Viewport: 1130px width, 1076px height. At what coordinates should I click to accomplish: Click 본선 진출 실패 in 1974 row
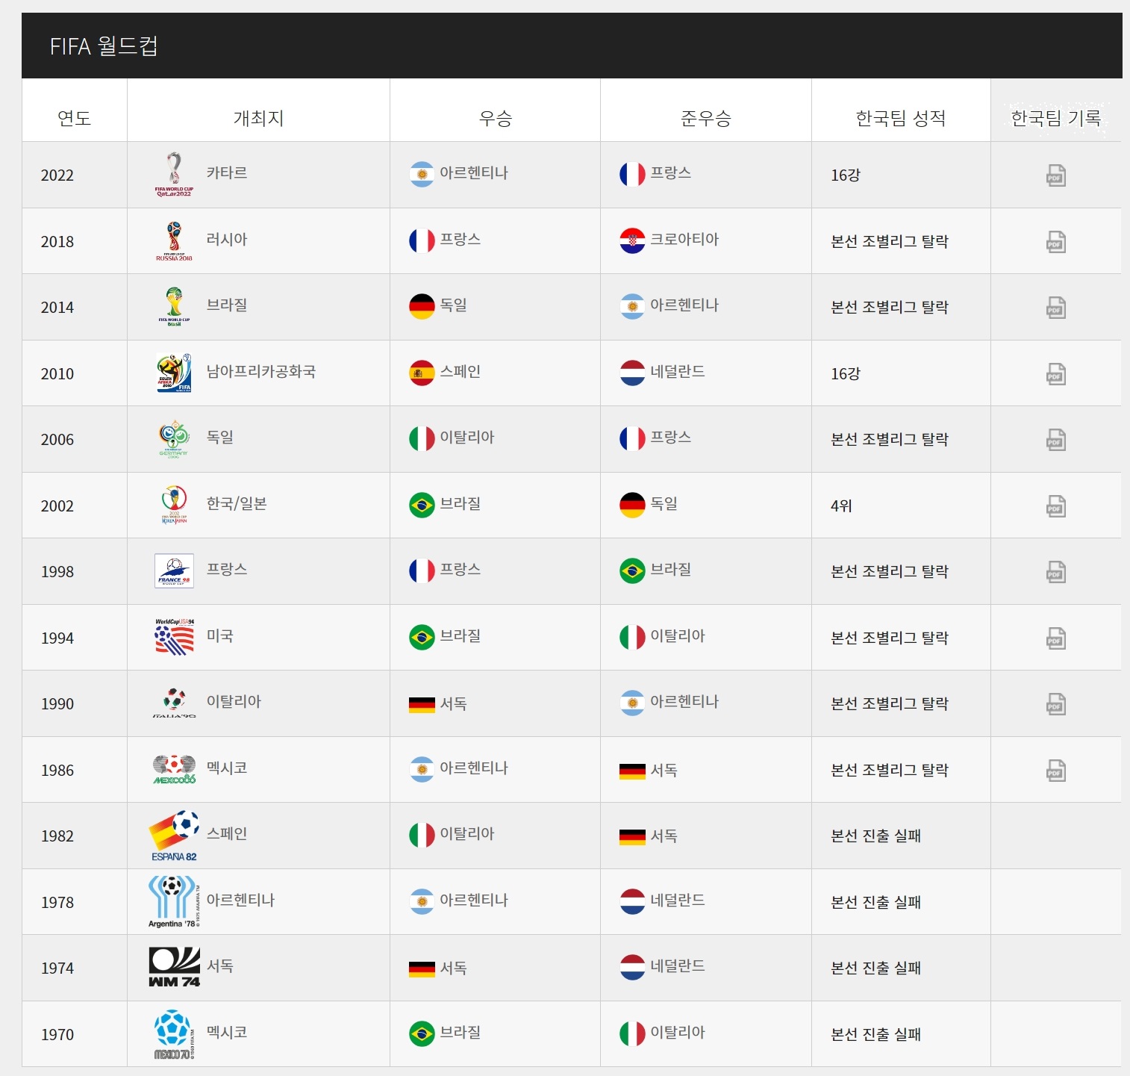coord(876,968)
